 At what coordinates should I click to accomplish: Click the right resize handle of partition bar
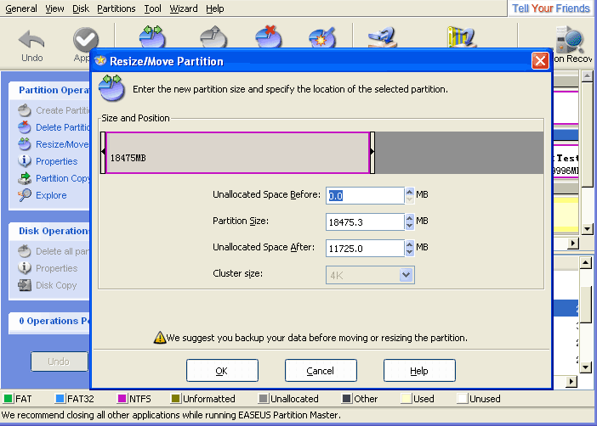coord(372,153)
